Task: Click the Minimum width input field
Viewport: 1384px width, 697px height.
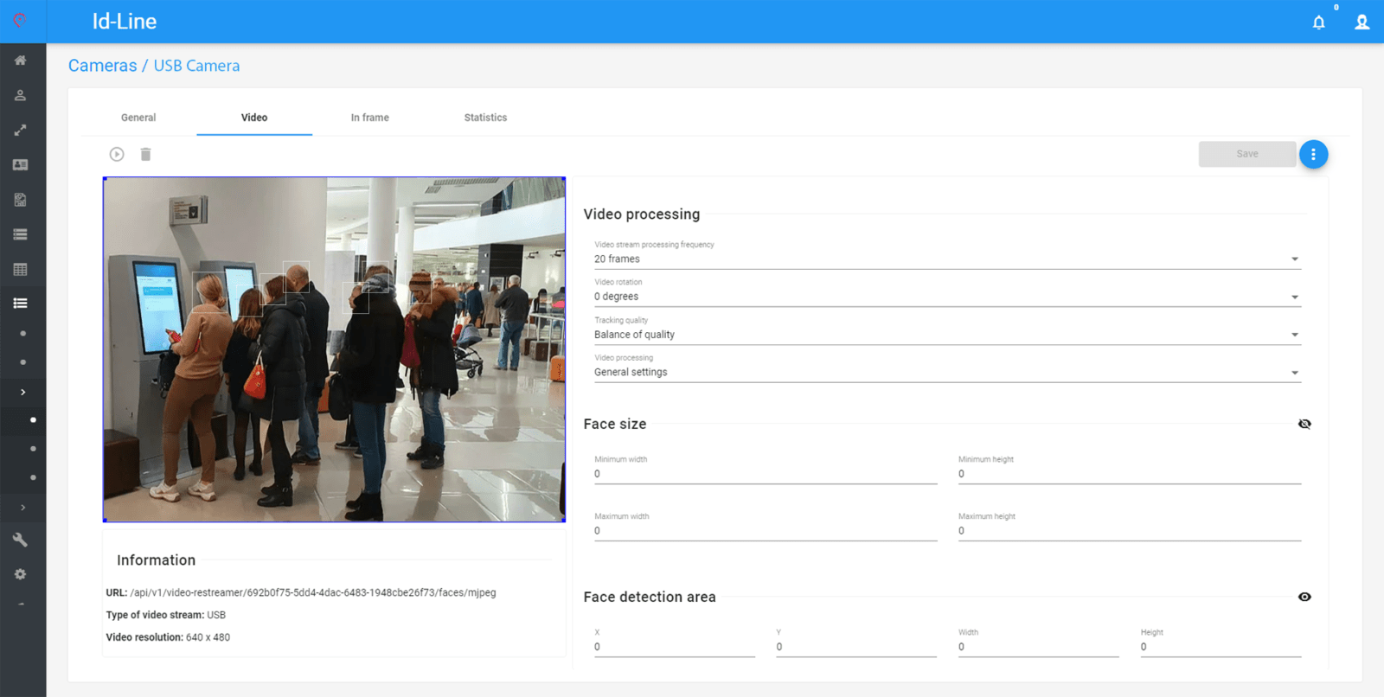Action: pos(765,474)
